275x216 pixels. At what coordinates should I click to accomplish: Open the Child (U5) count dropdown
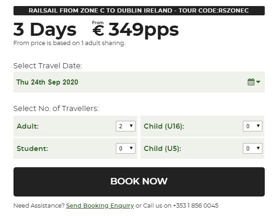(253, 149)
